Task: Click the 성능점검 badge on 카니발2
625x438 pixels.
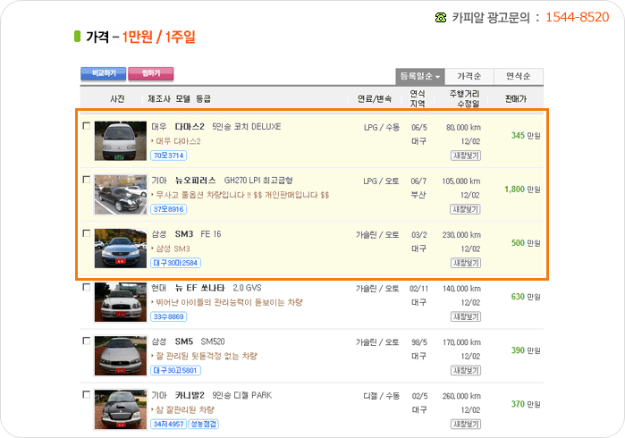Action: [203, 424]
